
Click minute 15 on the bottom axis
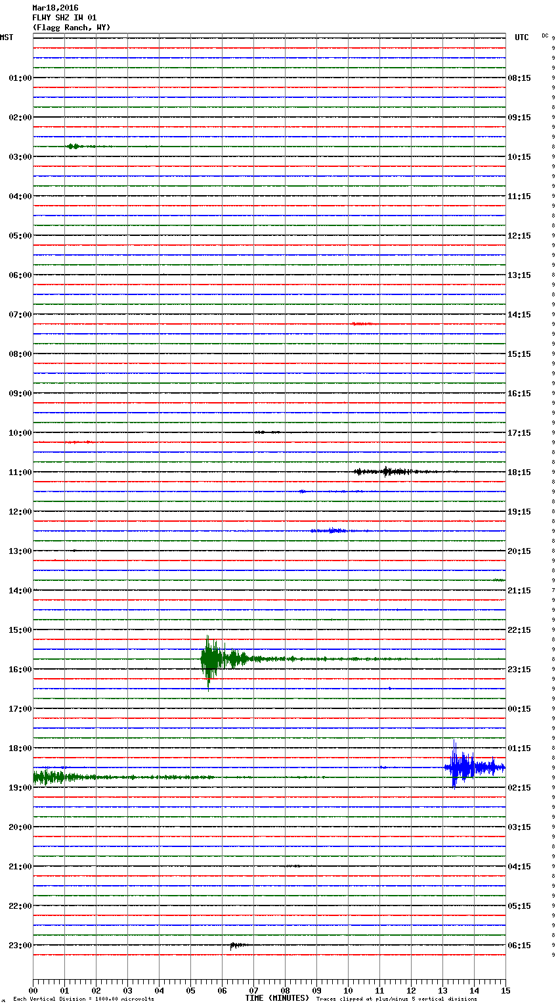(505, 990)
